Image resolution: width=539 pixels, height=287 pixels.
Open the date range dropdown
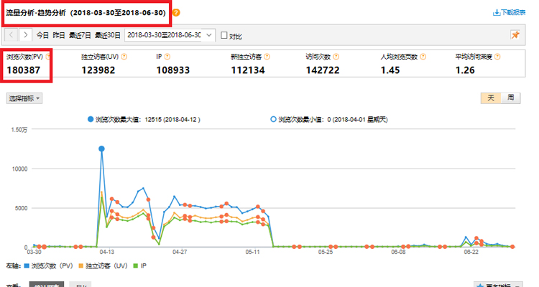[209, 35]
